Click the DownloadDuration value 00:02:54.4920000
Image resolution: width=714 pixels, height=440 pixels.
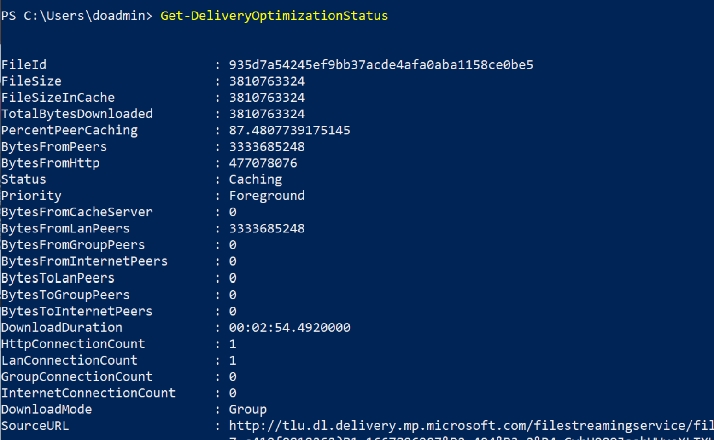pyautogui.click(x=289, y=328)
